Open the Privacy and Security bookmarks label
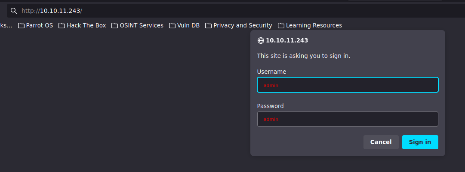Screen dimensions: 465x172 point(243,26)
